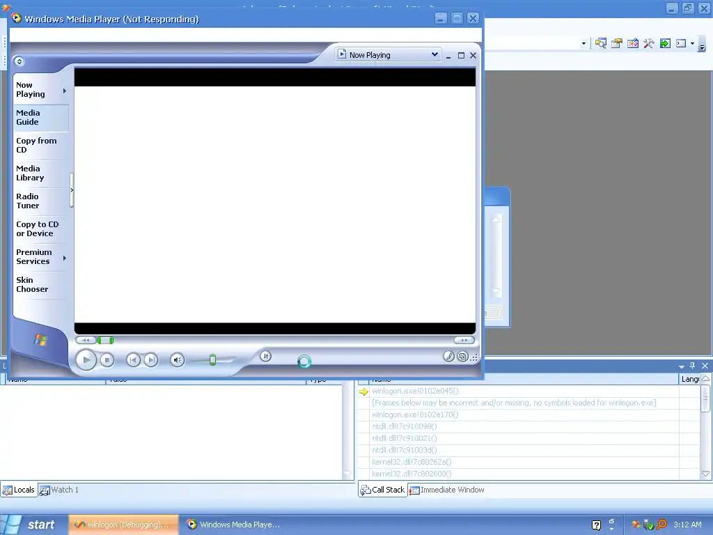Viewport: 713px width, 535px height.
Task: Switch to the Watch 1 tab
Action: click(x=59, y=490)
